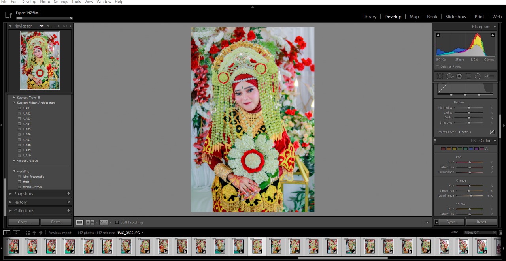506x261 pixels.
Task: Open Grid view from filmstrip toolbar
Action: click(28, 233)
